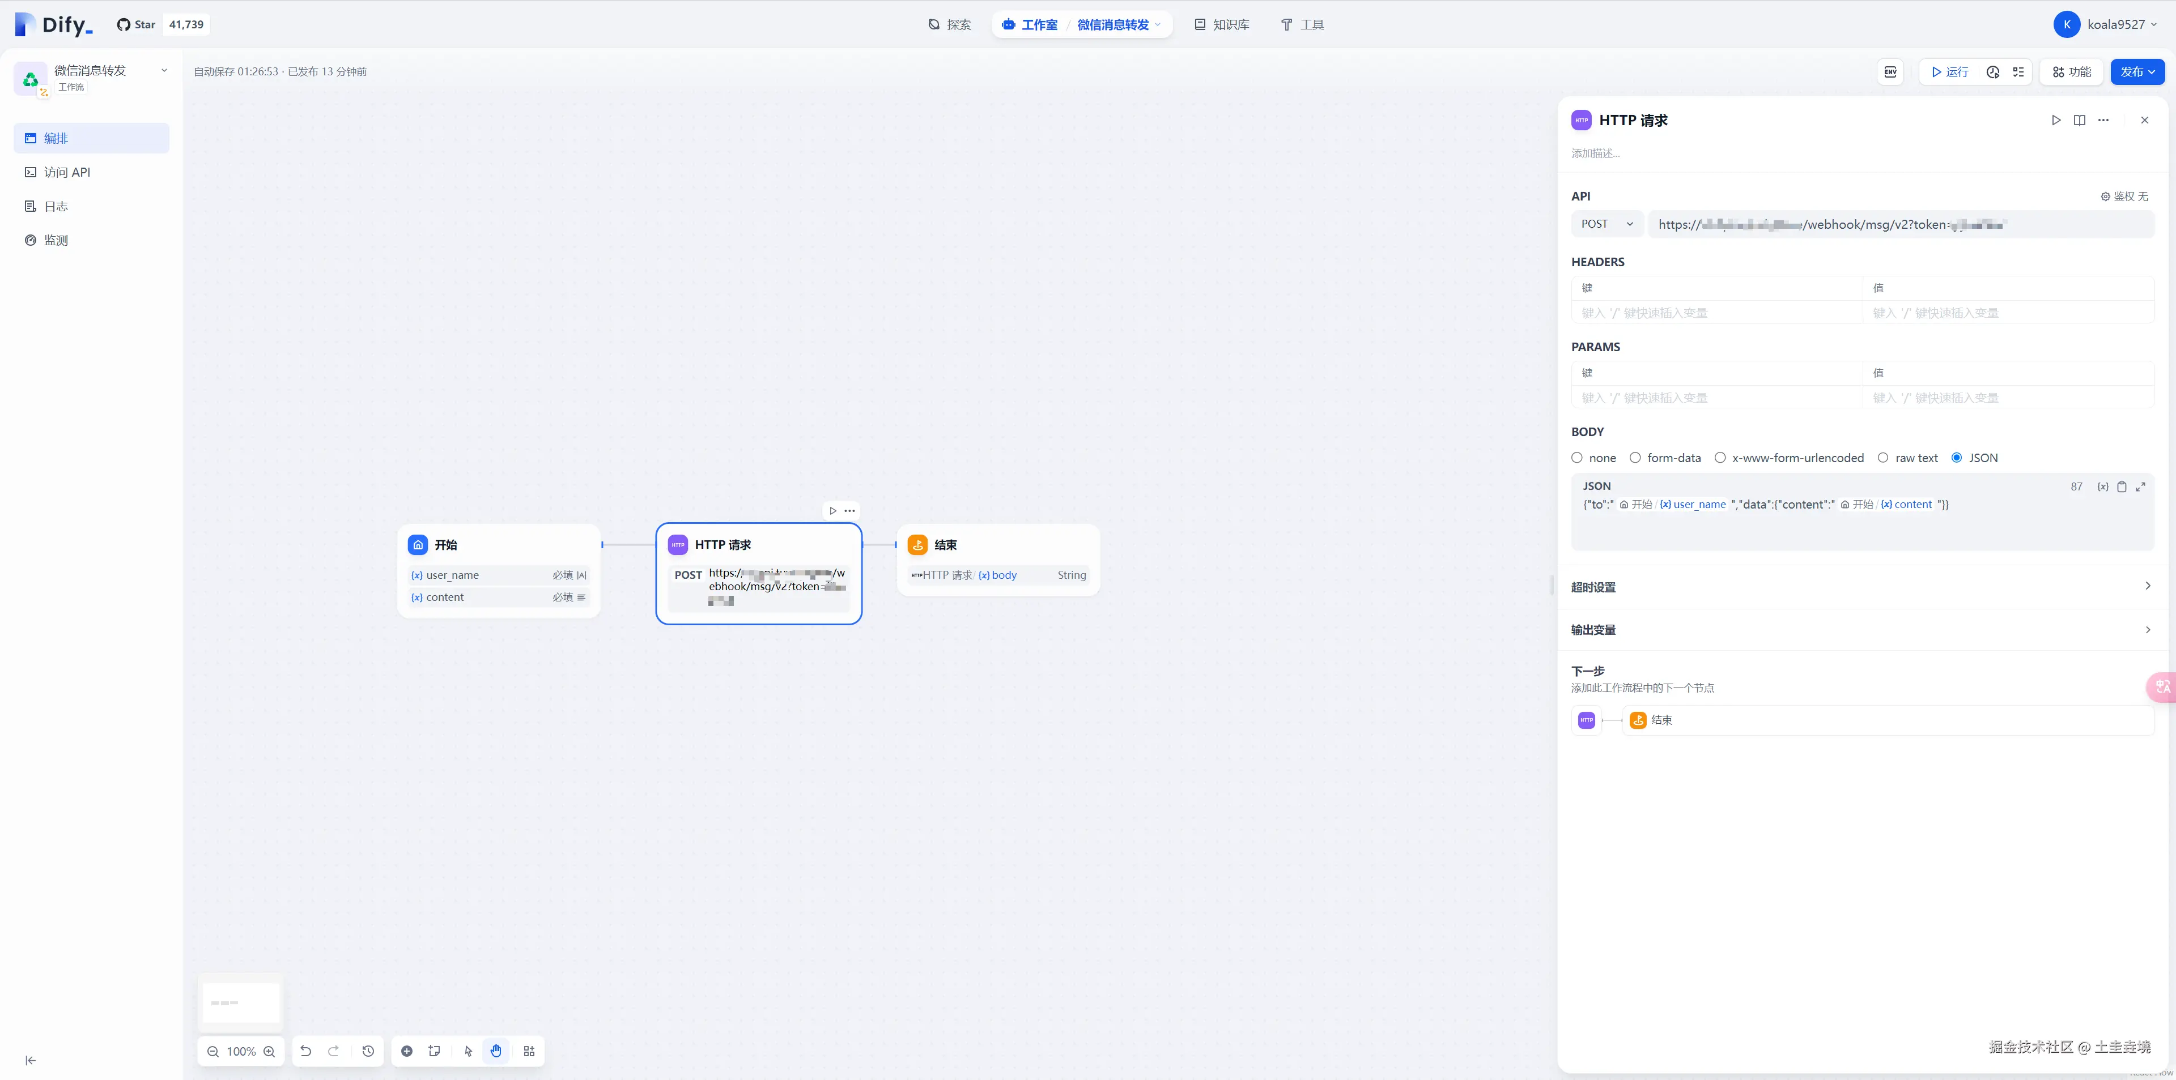Open the run history clock icon
Screen dimensions: 2176x1080
1993,72
